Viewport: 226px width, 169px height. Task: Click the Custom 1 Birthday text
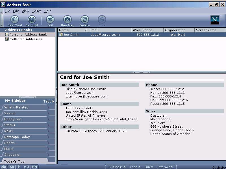click(96, 131)
